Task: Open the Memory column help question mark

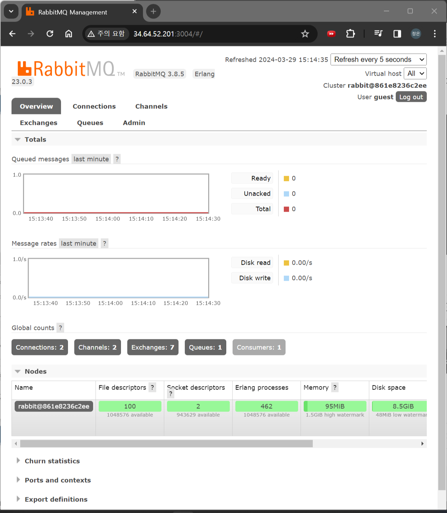Action: coord(335,387)
